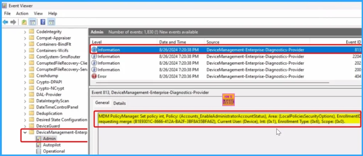Select the Information event with ID 202
The width and height of the screenshot is (363, 156).
click(x=226, y=63)
